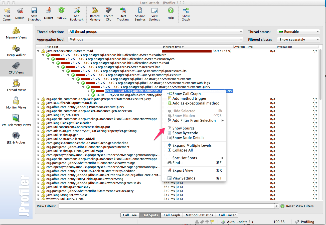
Task: Select the Hot Spots tab
Action: pos(150,215)
